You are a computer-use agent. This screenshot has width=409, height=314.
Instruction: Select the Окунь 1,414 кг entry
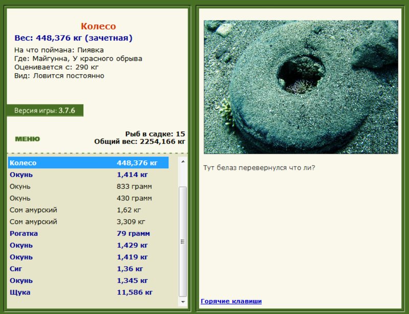click(88, 174)
